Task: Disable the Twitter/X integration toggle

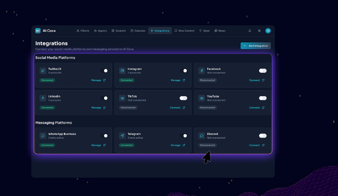Action: point(104,71)
